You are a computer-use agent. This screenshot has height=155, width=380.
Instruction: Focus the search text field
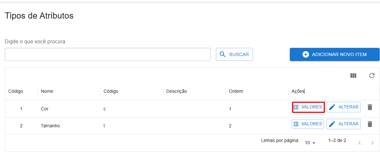(x=108, y=54)
